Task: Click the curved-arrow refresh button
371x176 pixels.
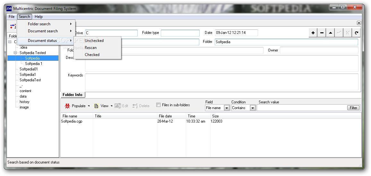Action: click(356, 33)
